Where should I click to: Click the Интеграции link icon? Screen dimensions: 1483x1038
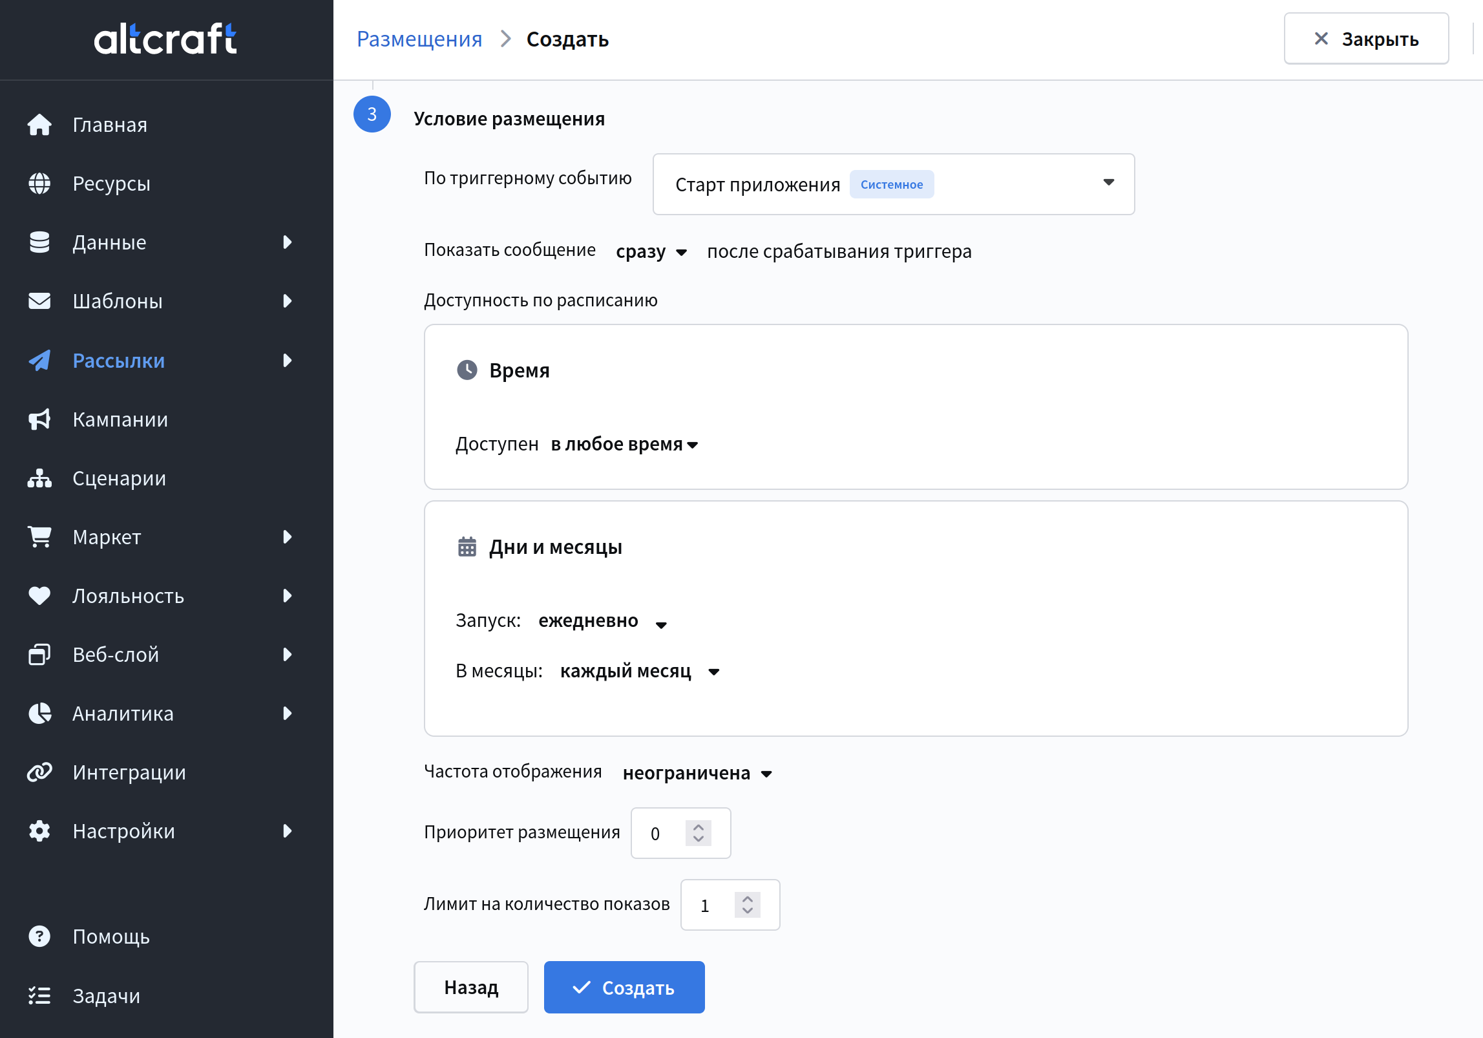coord(39,772)
